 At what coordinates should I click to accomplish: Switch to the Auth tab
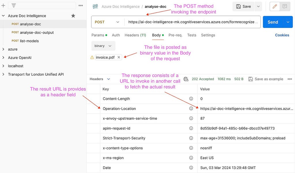[116, 35]
